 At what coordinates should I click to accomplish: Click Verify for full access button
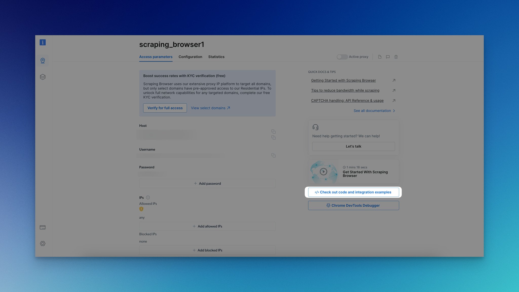[165, 108]
